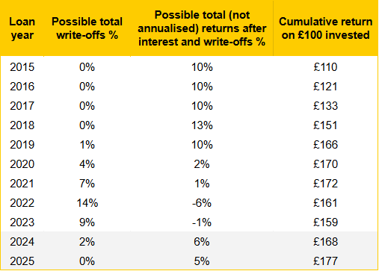Click the 13% return value for 2018
The width and height of the screenshot is (379, 271).
[202, 125]
